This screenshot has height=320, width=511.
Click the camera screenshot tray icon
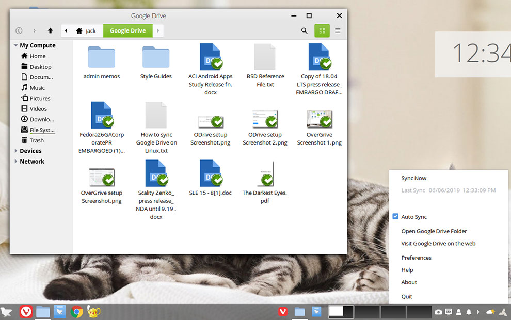[438, 312]
